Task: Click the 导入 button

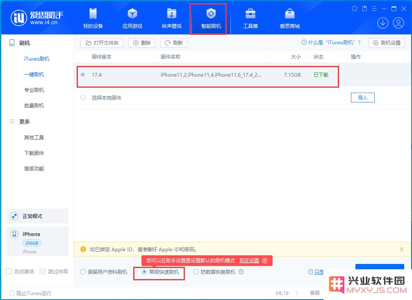Action: coord(363,98)
